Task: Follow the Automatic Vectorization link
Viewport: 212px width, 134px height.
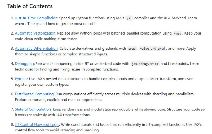Action: 35,33
